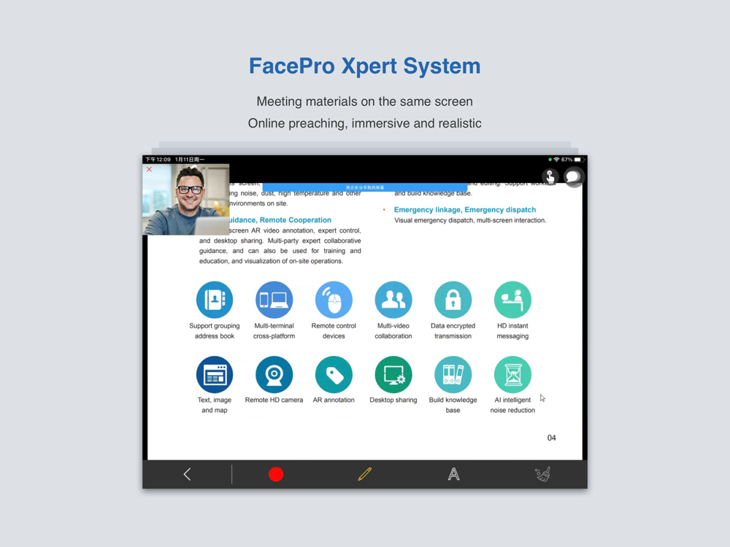Click the Text, image and map icon
The height and width of the screenshot is (547, 730).
(215, 374)
